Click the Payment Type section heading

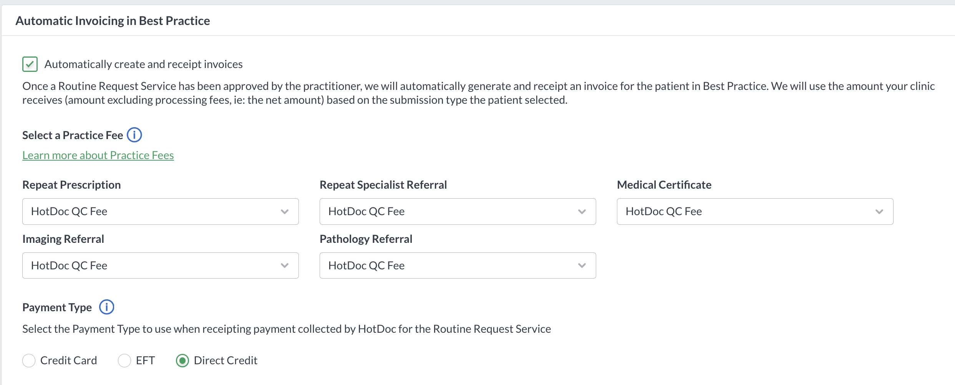[x=57, y=307]
